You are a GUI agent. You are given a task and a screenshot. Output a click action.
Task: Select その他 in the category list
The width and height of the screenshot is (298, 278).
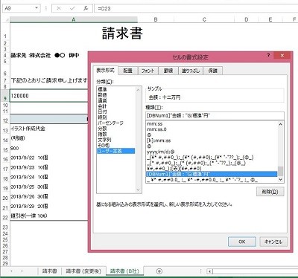pos(115,145)
